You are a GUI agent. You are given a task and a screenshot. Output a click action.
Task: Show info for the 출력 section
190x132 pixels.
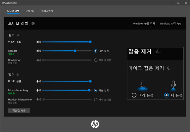click(18, 35)
